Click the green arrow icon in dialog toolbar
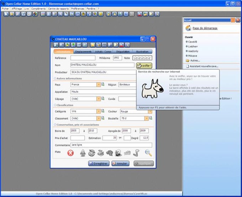Screen dimensions: 242x197 tap(67, 45)
